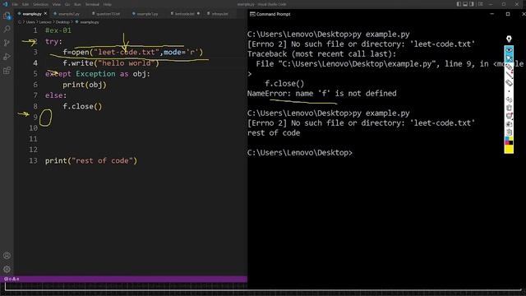Click the 'print(obj)' line
Viewport: 526px width, 296px height.
[x=85, y=85]
